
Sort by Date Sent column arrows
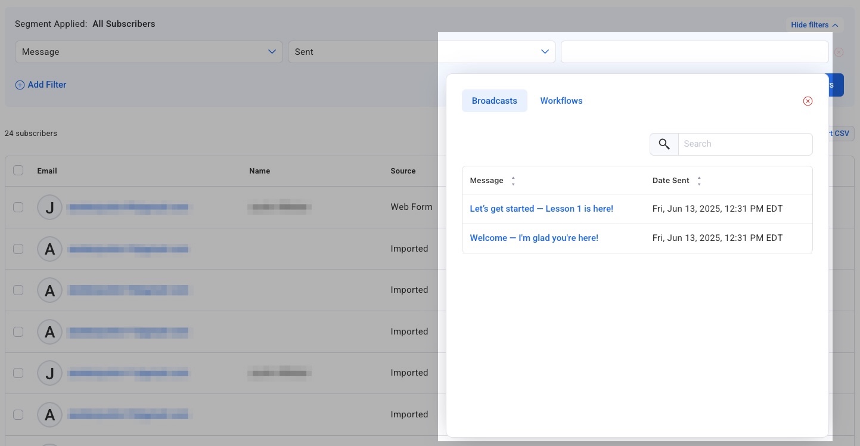[x=699, y=181]
